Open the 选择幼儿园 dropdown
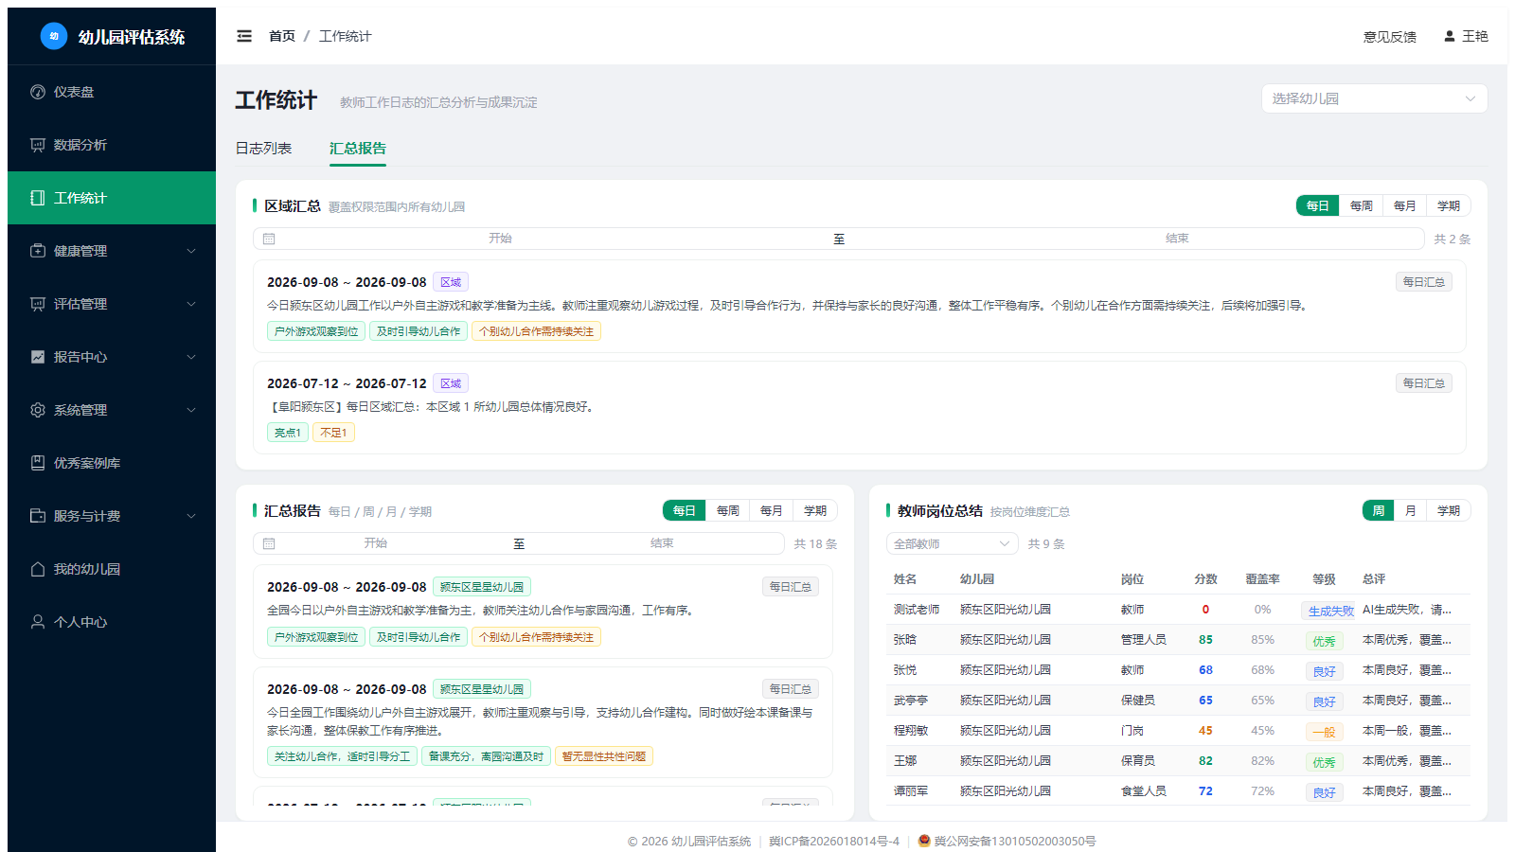The height and width of the screenshot is (852, 1515). 1374,98
